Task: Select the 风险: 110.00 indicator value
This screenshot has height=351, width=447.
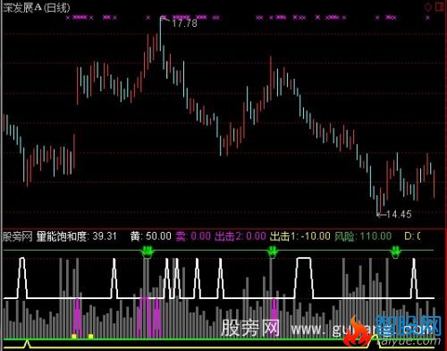Action: (x=363, y=236)
